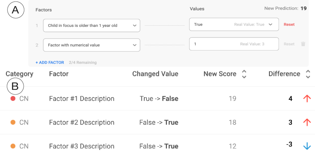The height and width of the screenshot is (156, 315).
Task: Click the red up arrow in Factor #2 row
Action: (307, 122)
